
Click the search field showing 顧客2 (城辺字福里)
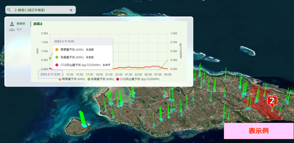click(41, 10)
